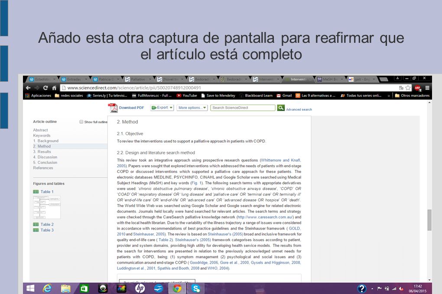The width and height of the screenshot is (442, 294).
Task: Open the colorful puzzle taskbar app
Action: pyautogui.click(x=121, y=288)
